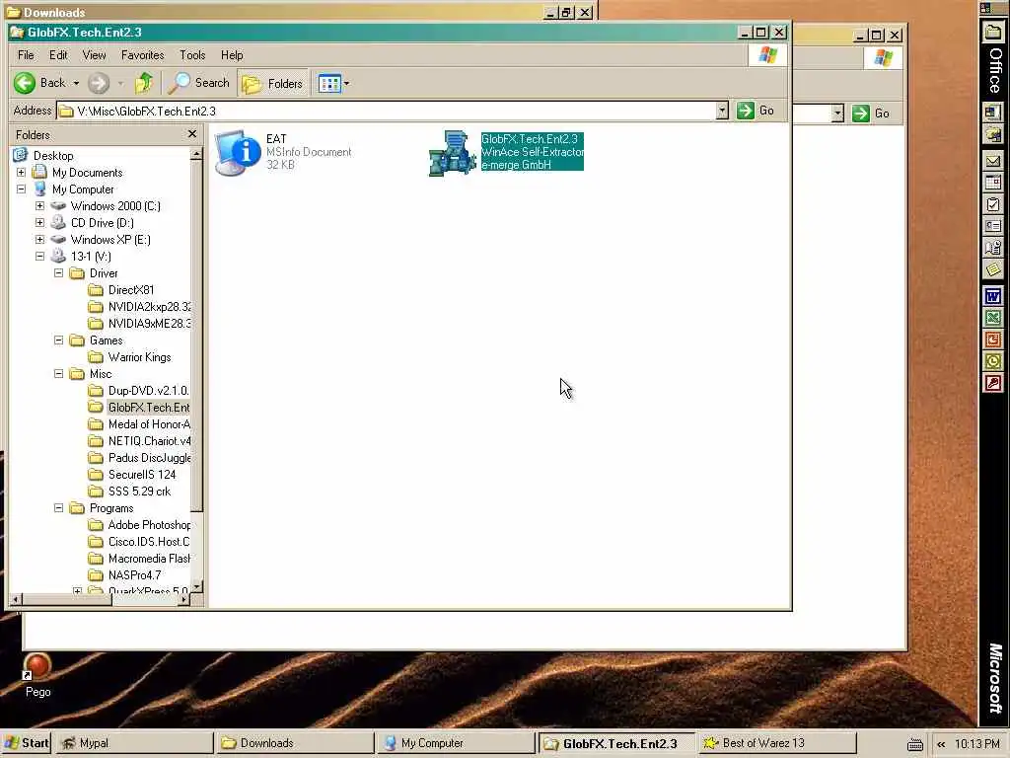
Task: Open the address bar dropdown in GlobFX window
Action: [x=722, y=111]
